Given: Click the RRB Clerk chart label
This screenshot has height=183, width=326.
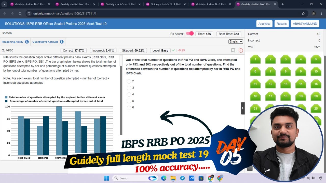Looking at the screenshot, I should pyautogui.click(x=24, y=158).
